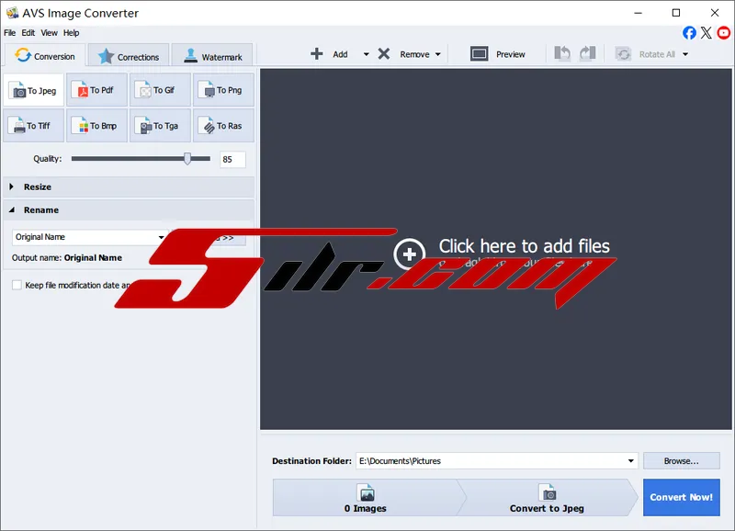Click the 0 Images step indicator

click(x=366, y=498)
